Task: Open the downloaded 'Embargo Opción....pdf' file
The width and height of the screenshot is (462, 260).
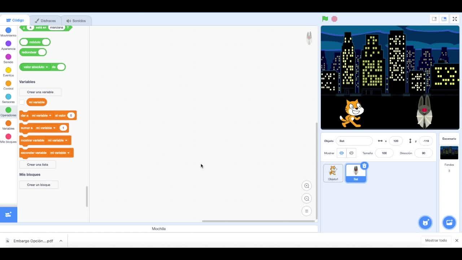Action: [x=33, y=241]
